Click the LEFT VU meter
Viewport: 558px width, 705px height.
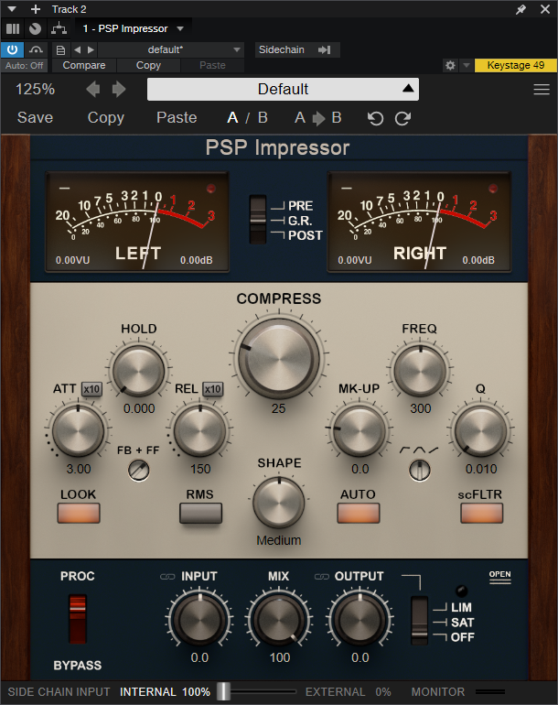point(137,222)
